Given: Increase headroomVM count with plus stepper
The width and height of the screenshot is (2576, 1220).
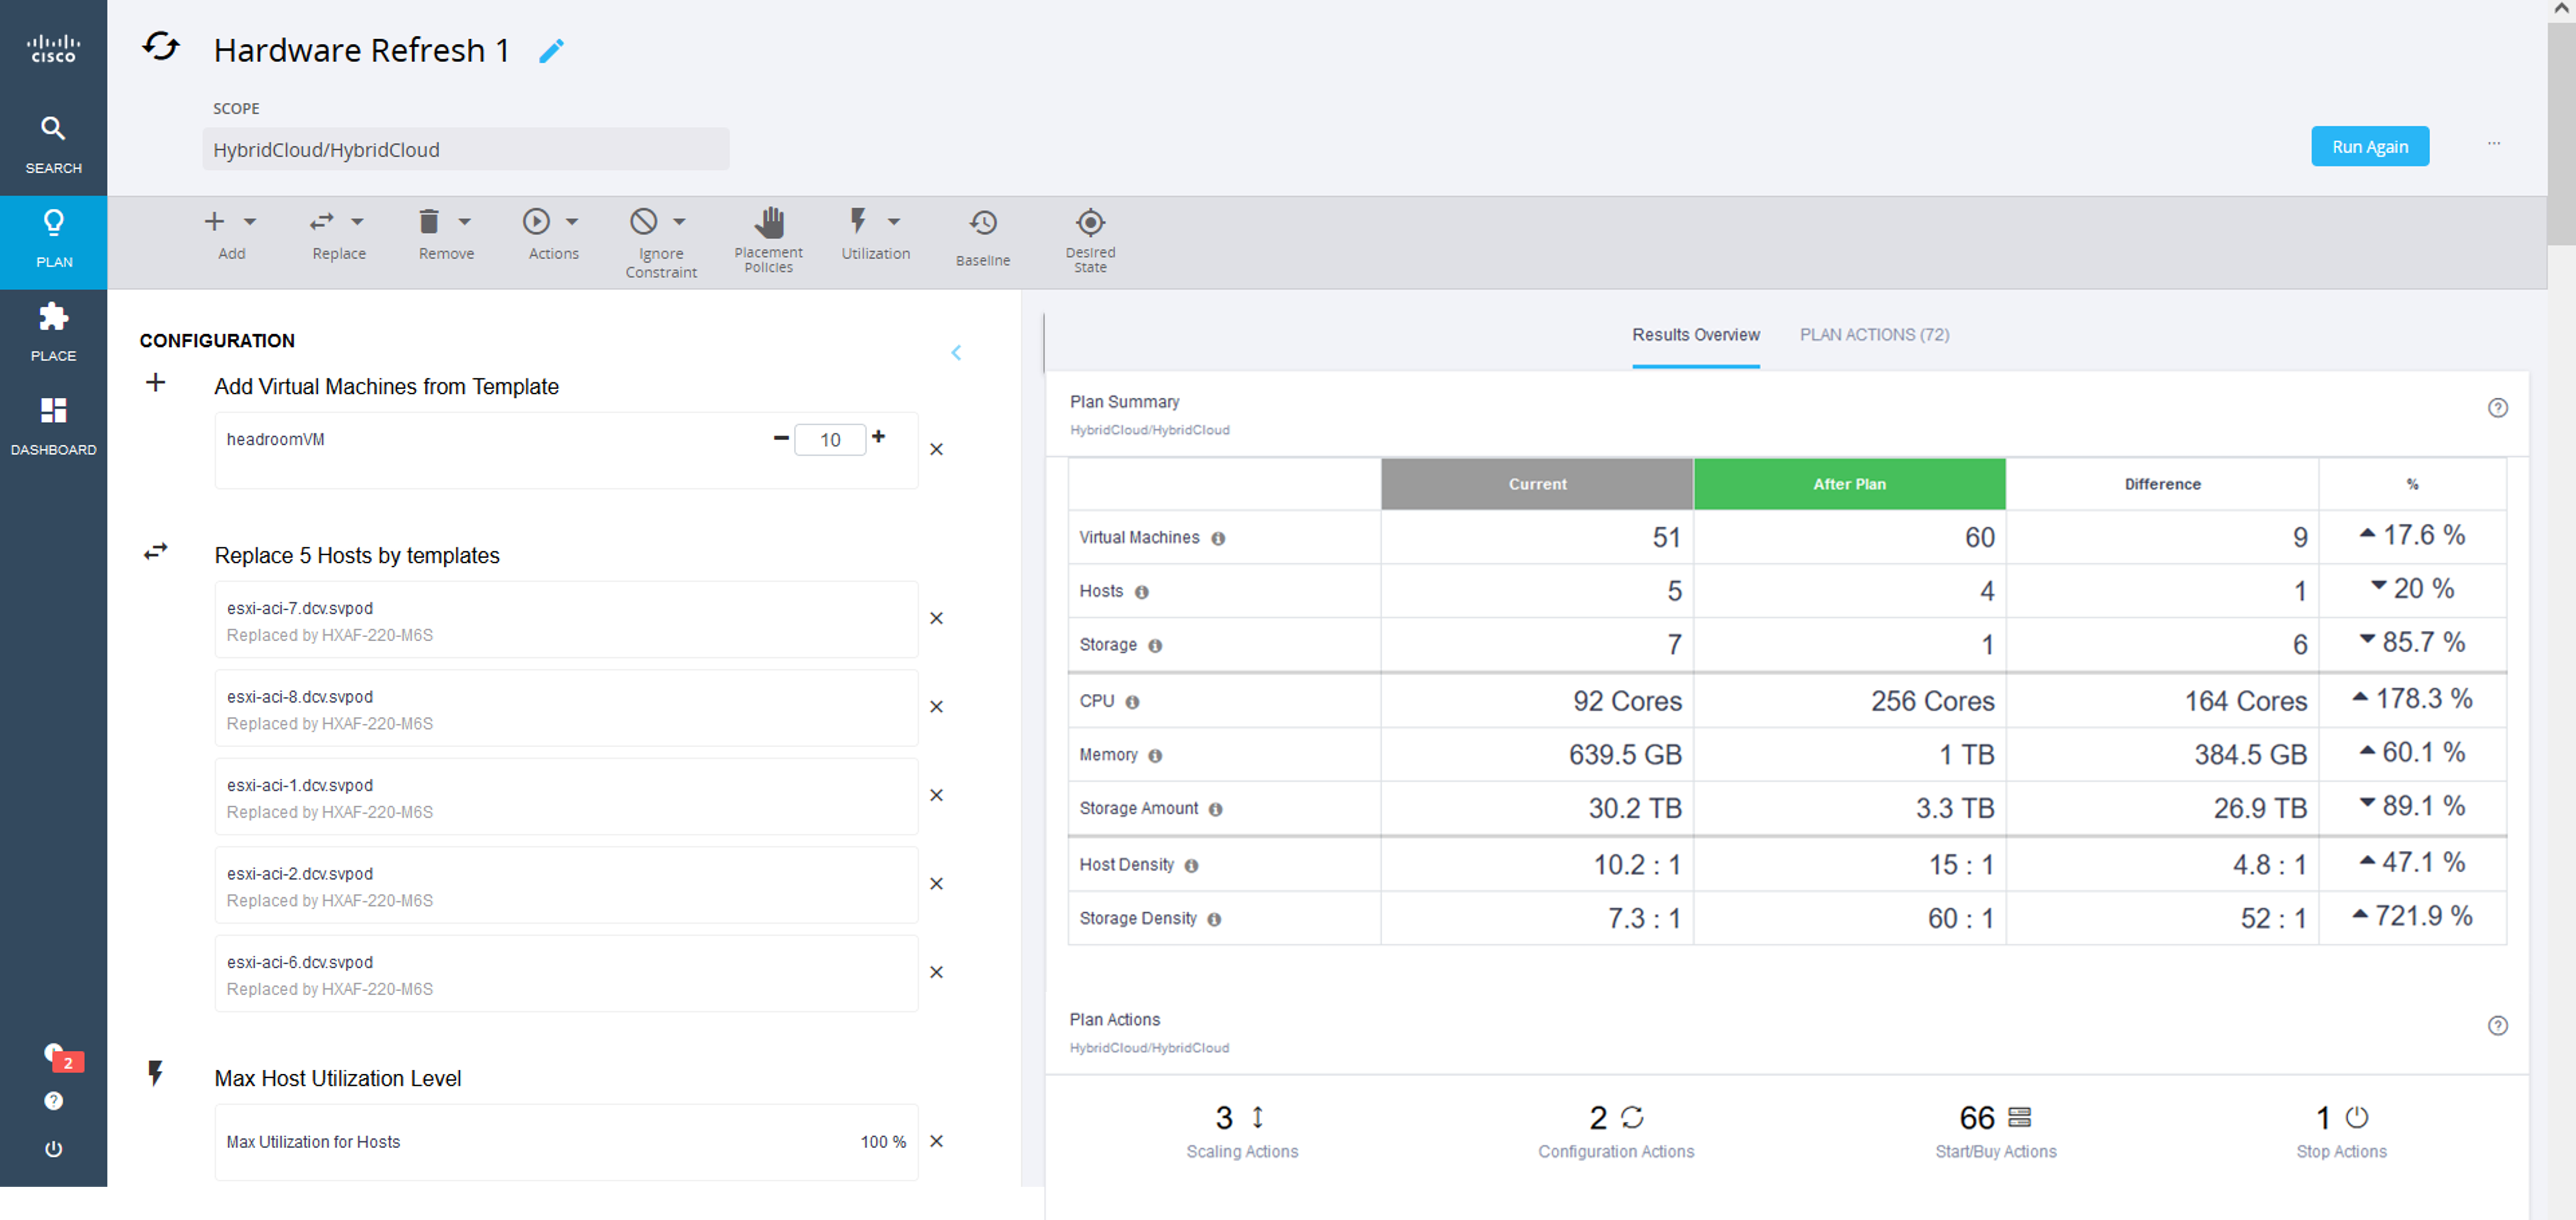Looking at the screenshot, I should (x=878, y=437).
